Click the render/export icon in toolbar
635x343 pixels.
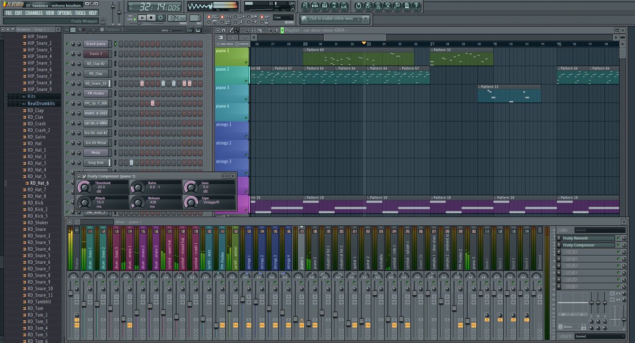tap(378, 6)
